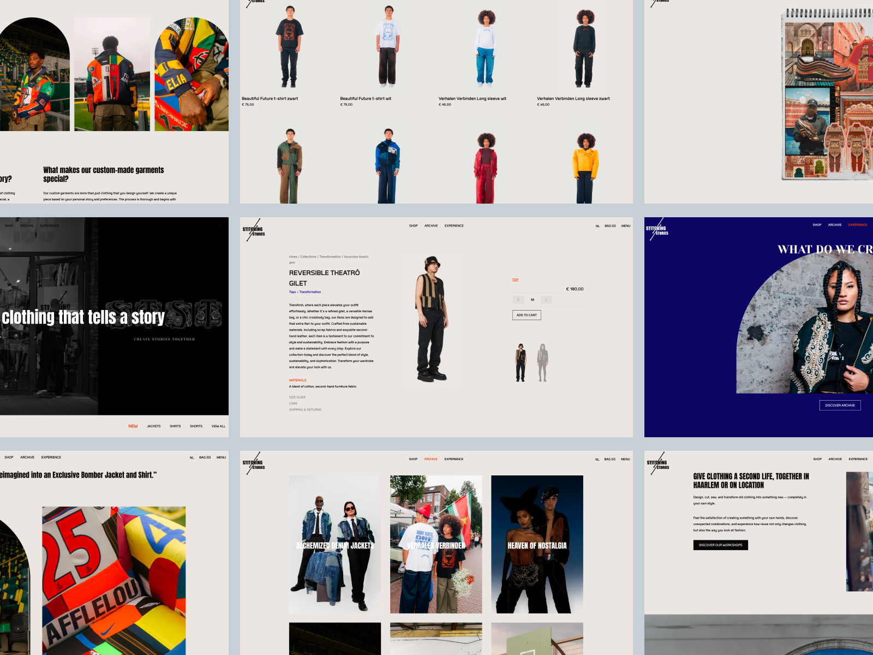Open the Heaven of Nostalgia archive card
The image size is (873, 655).
pos(537,544)
